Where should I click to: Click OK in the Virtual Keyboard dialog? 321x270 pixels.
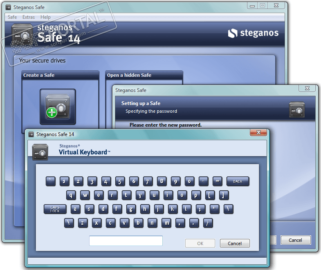click(200, 243)
